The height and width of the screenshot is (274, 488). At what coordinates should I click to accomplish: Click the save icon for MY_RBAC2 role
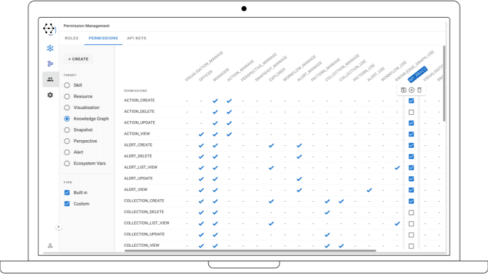(x=403, y=90)
